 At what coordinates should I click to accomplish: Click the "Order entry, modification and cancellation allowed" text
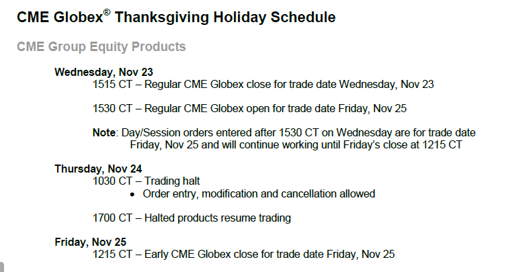pos(259,194)
